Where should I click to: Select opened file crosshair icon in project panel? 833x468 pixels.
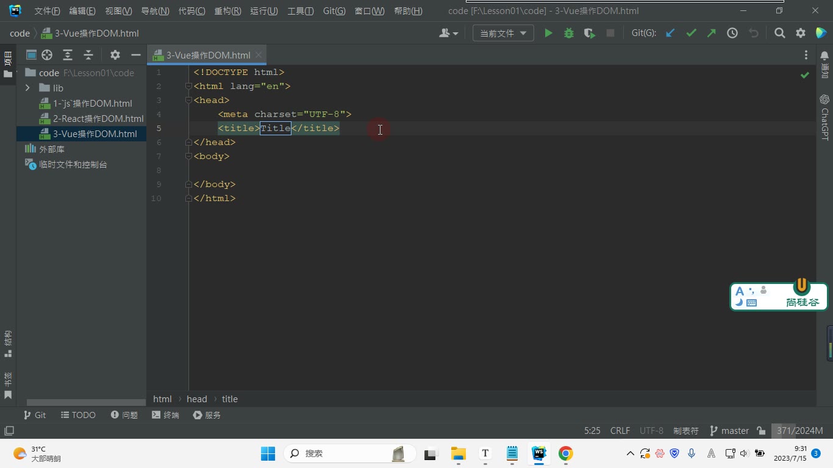point(47,55)
